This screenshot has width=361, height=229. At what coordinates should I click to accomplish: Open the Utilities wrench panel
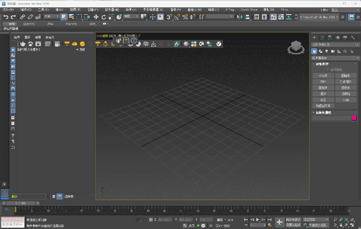point(353,37)
